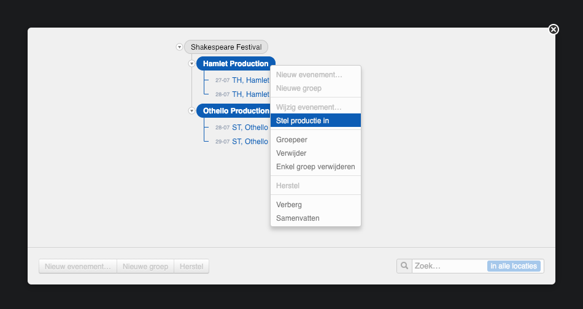Choose 'Enkel groep verwijderen' menu entry
This screenshot has width=583, height=309.
point(315,167)
